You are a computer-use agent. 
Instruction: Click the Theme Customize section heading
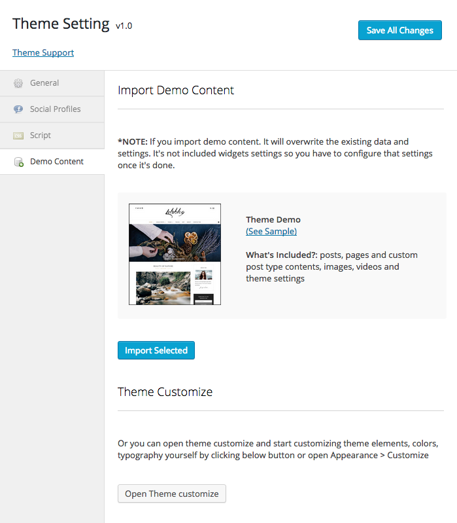[x=165, y=392]
